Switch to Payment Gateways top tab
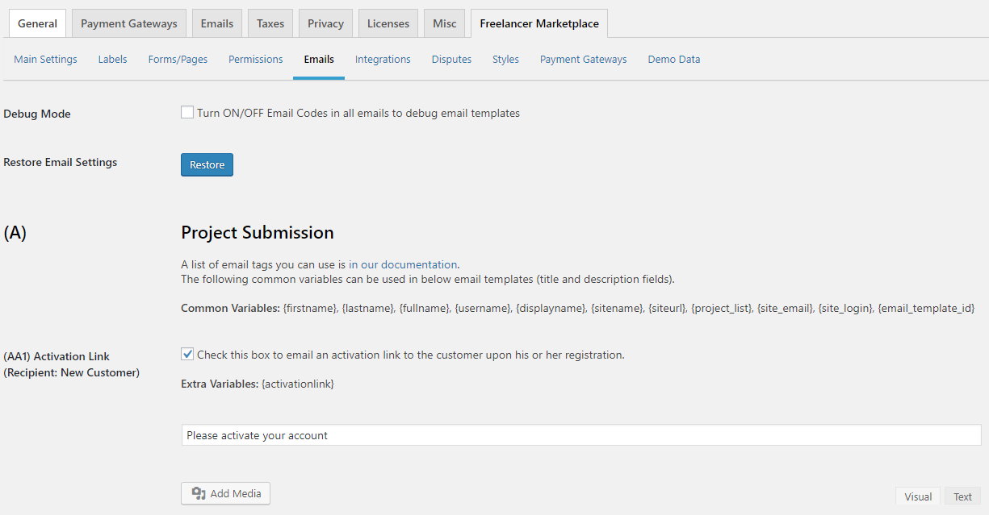This screenshot has height=515, width=989. [129, 23]
